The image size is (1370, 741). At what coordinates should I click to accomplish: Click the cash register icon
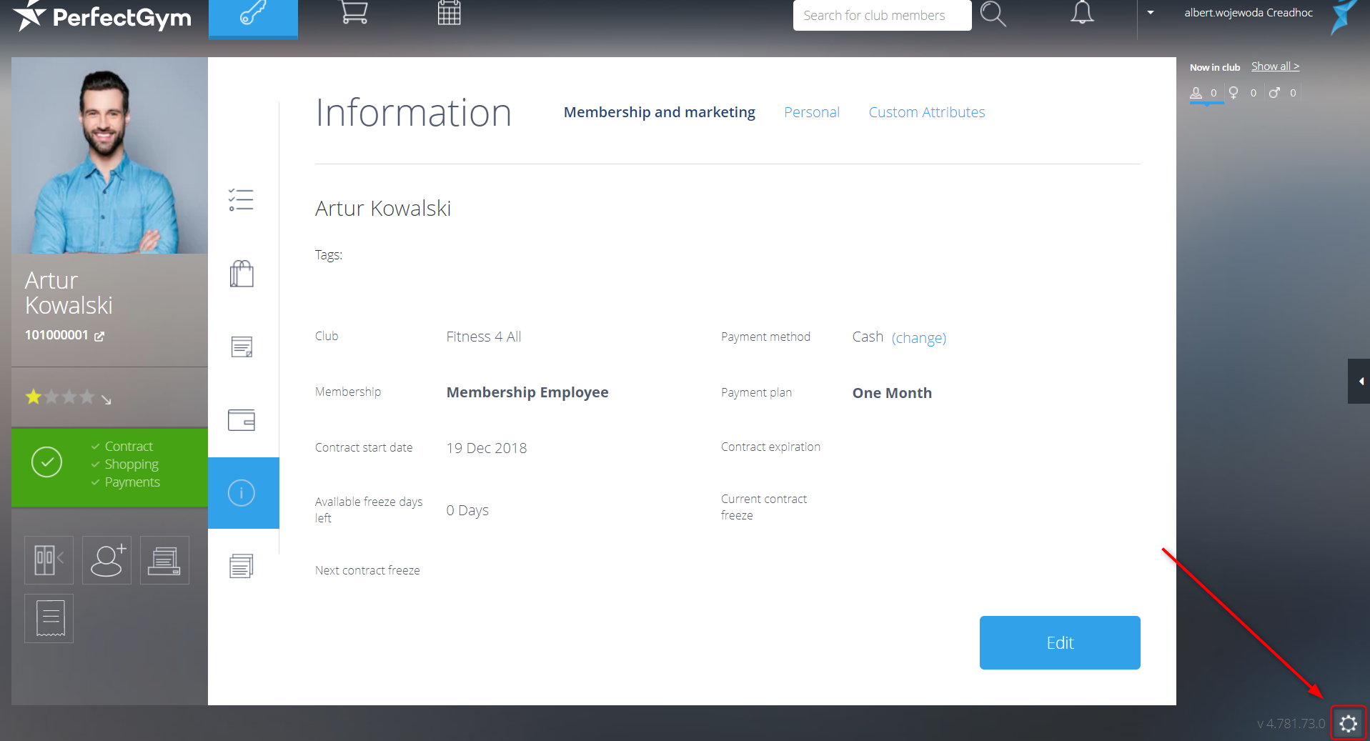164,560
